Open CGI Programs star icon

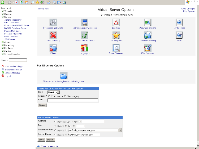coord(116,35)
